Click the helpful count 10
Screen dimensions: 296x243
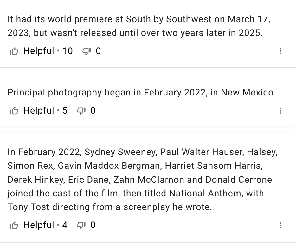pyautogui.click(x=67, y=51)
